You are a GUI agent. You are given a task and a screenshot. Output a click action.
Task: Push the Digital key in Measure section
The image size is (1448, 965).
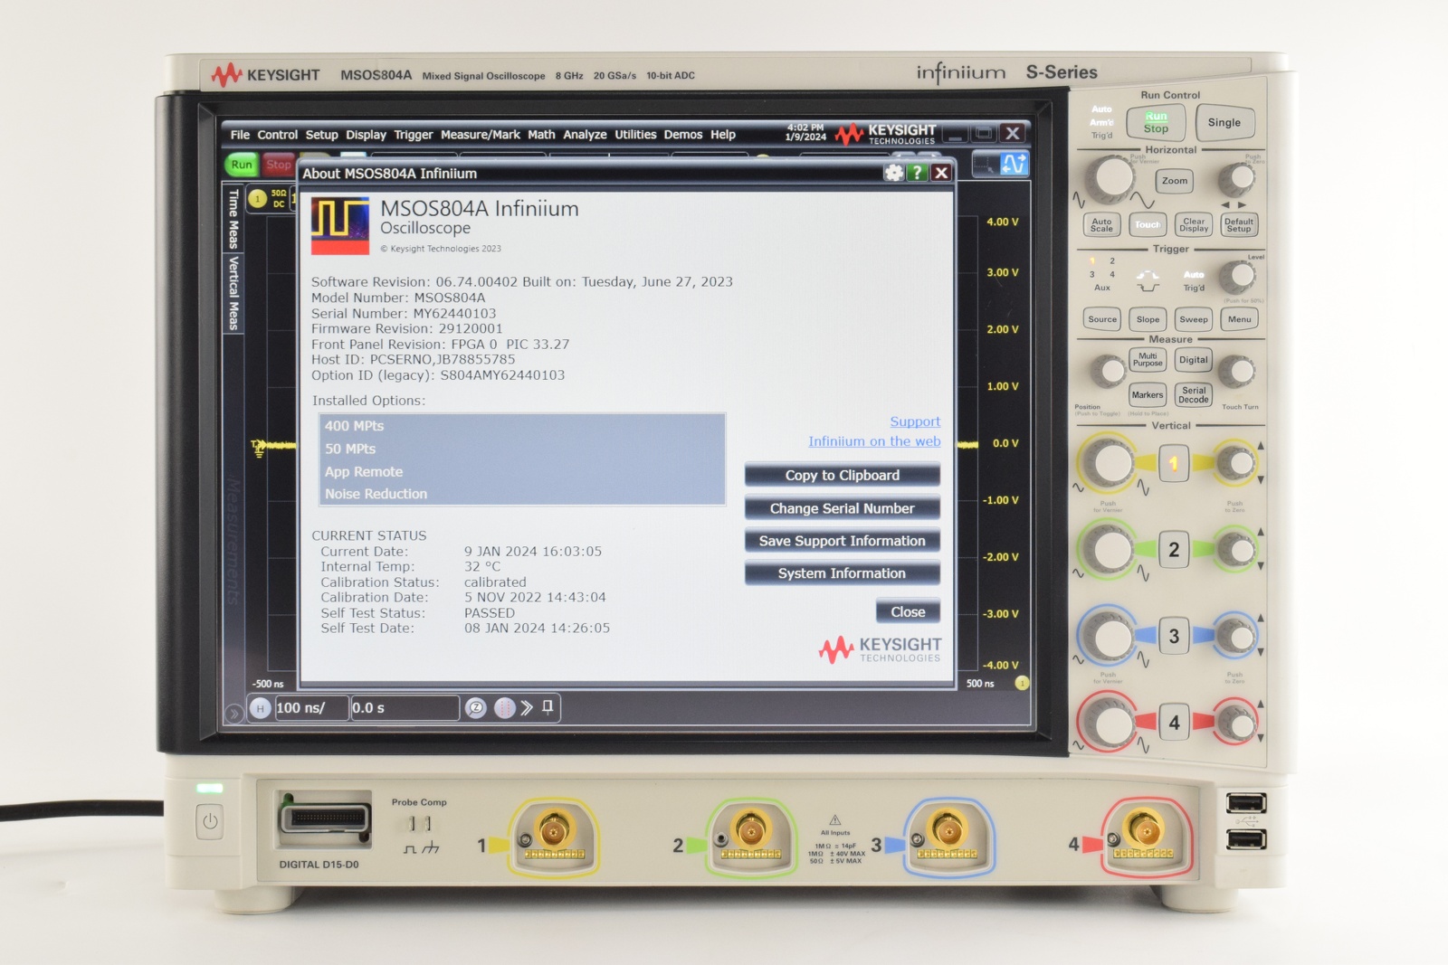[1194, 360]
